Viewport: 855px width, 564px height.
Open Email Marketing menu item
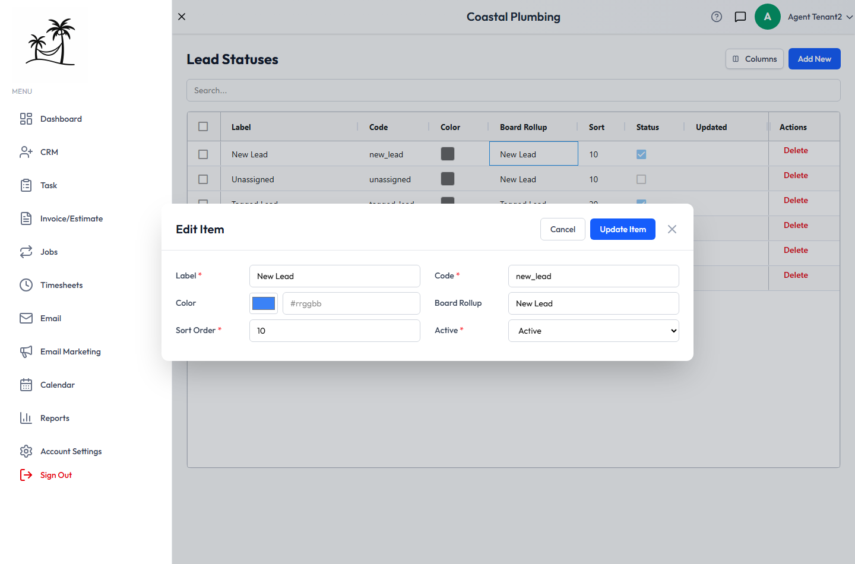[71, 351]
